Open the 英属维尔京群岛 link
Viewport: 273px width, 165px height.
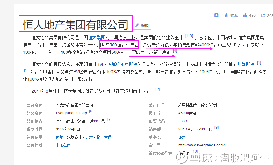[122, 64]
